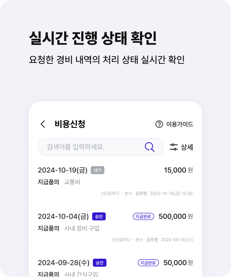
Task: Select the 대기 status badge
Action: point(98,170)
